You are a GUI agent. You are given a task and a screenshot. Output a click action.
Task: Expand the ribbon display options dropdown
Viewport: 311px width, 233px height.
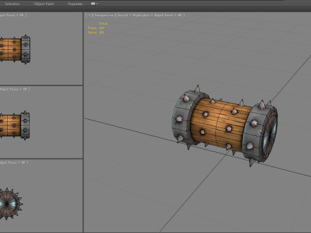point(95,4)
